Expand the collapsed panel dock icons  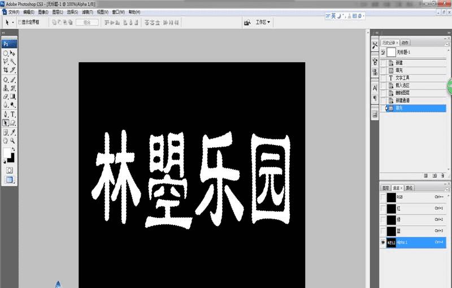(x=377, y=33)
